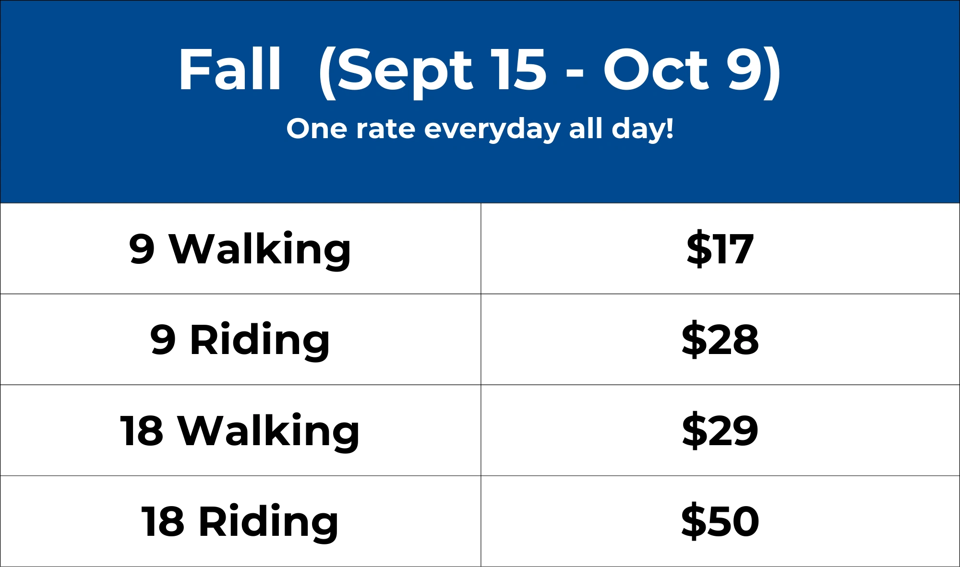Select the '9 Walking' row label

(240, 249)
